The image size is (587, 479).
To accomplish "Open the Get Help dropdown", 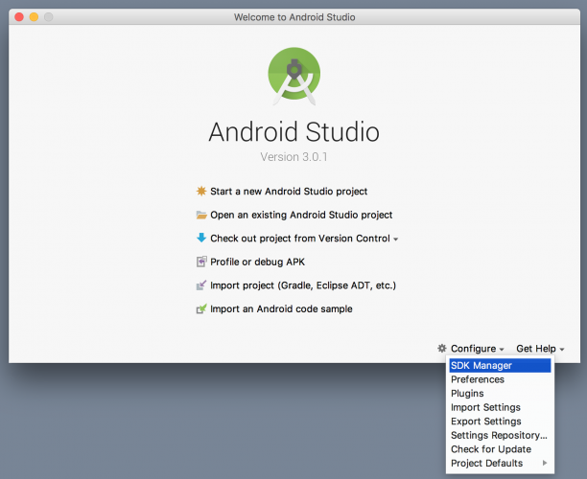I will coord(539,349).
